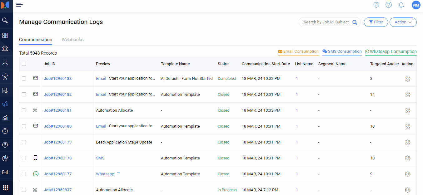
Task: Open action gear for Job#12960177
Action: click(x=407, y=174)
